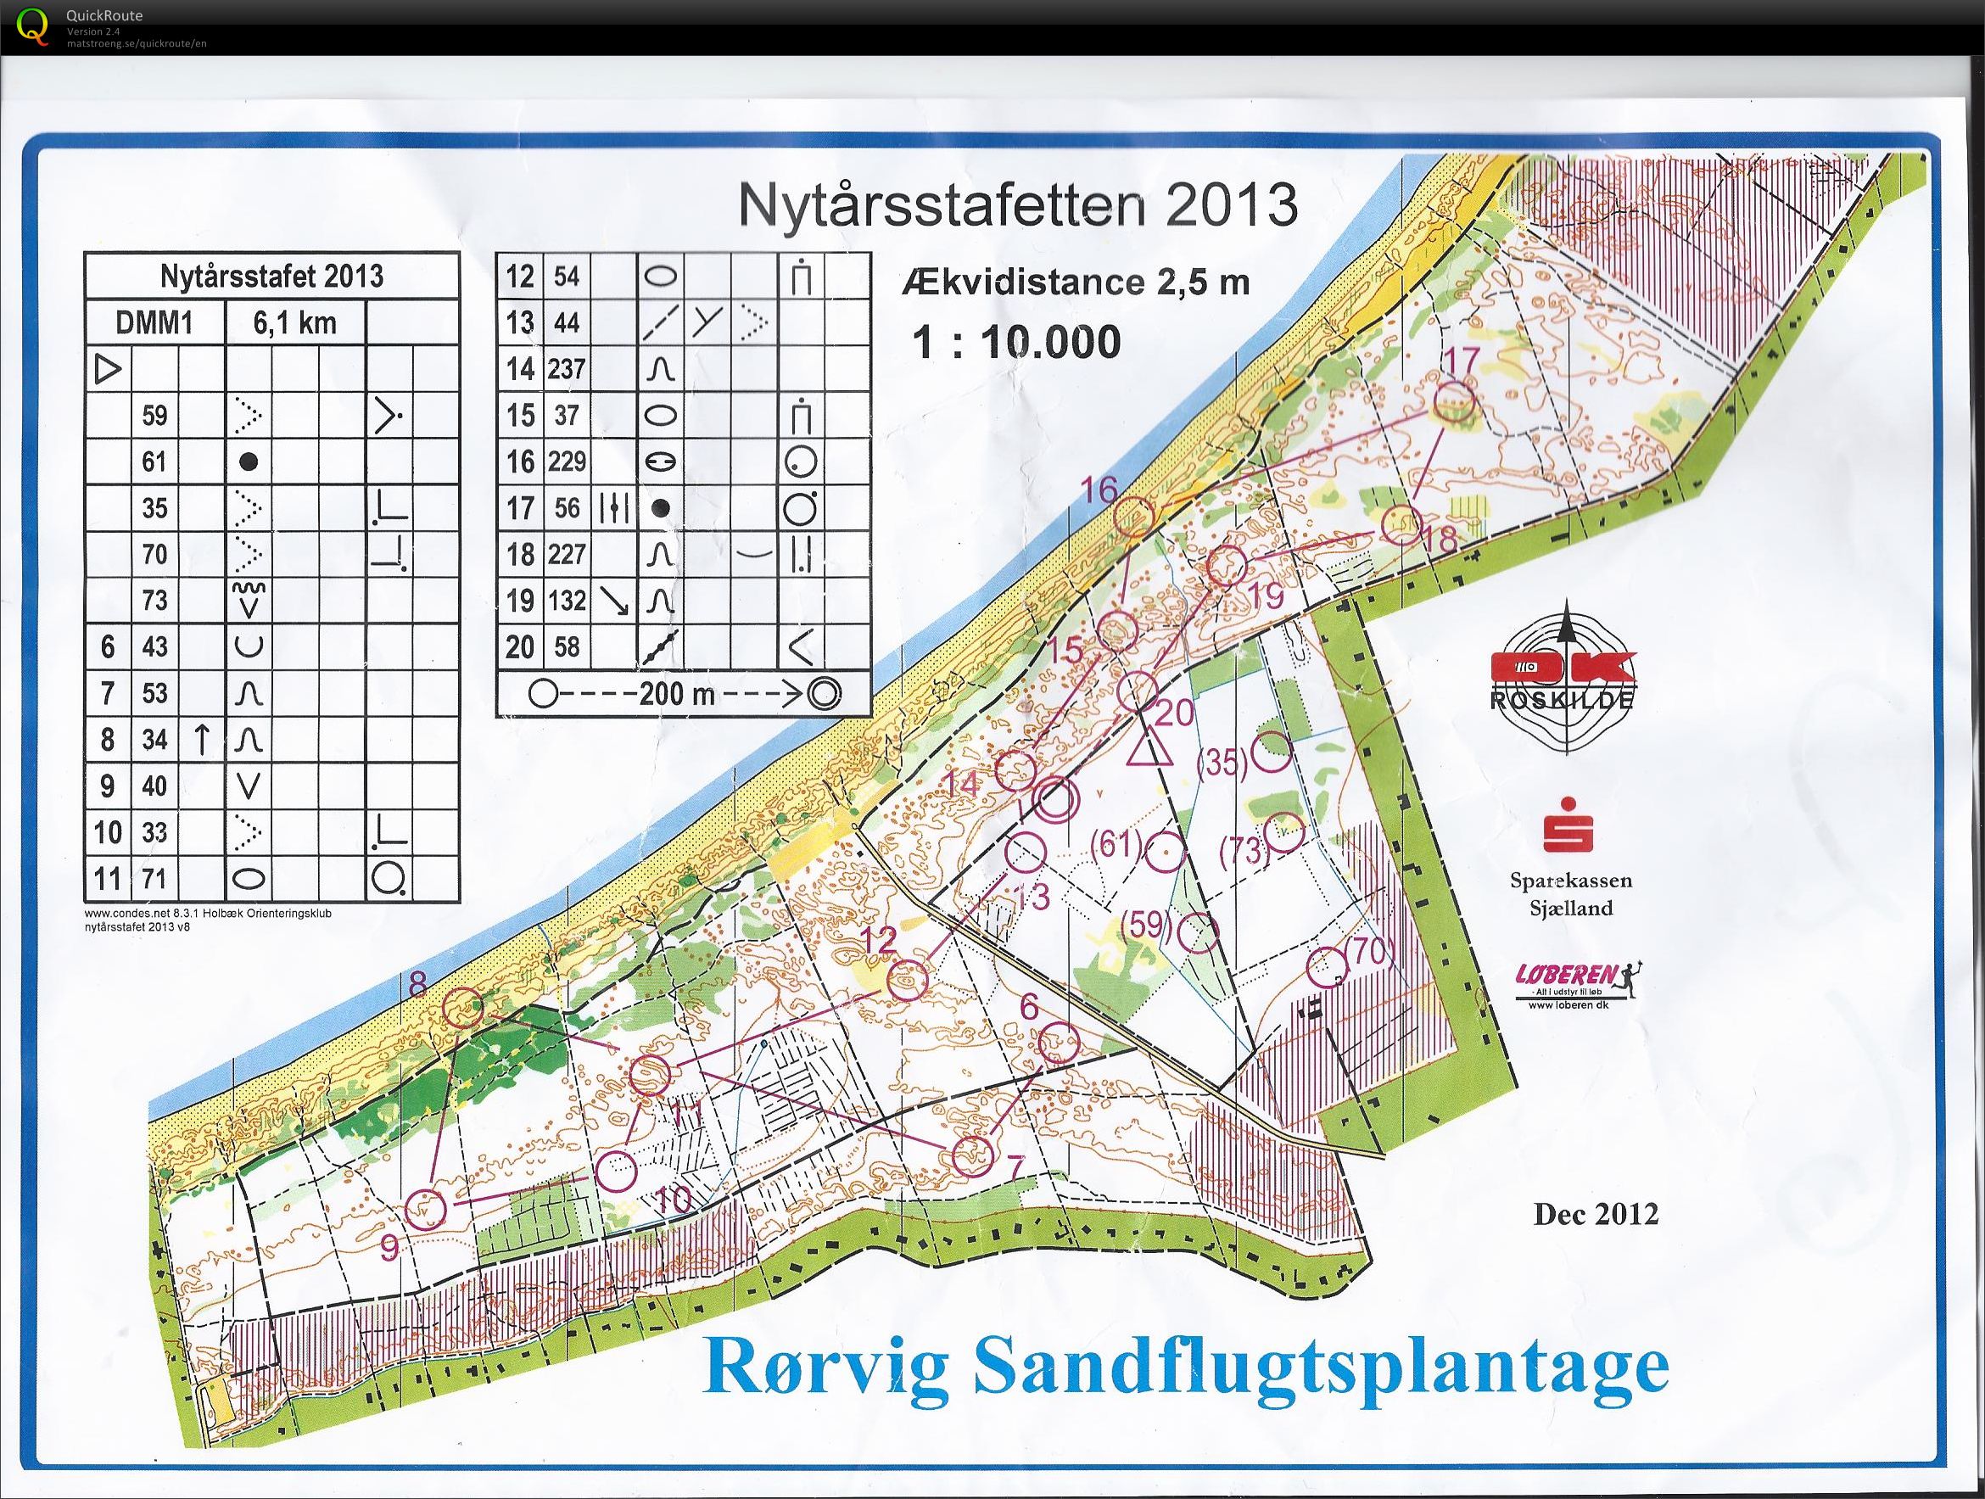The width and height of the screenshot is (1985, 1499).
Task: Click the circle for control (35)
Action: [x=1272, y=753]
